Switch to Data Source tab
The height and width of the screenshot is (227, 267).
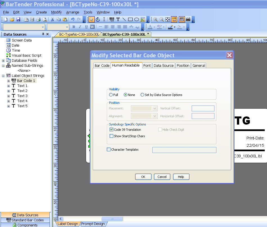[x=164, y=65]
